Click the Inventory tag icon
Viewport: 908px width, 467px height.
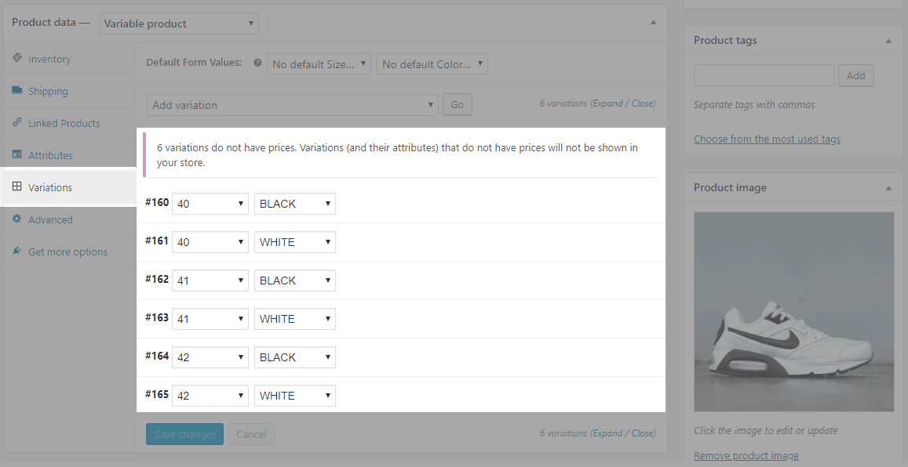pos(17,58)
